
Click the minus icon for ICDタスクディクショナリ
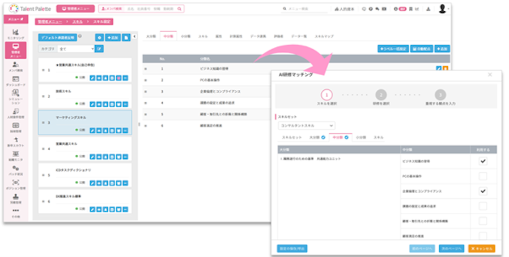pos(125,183)
